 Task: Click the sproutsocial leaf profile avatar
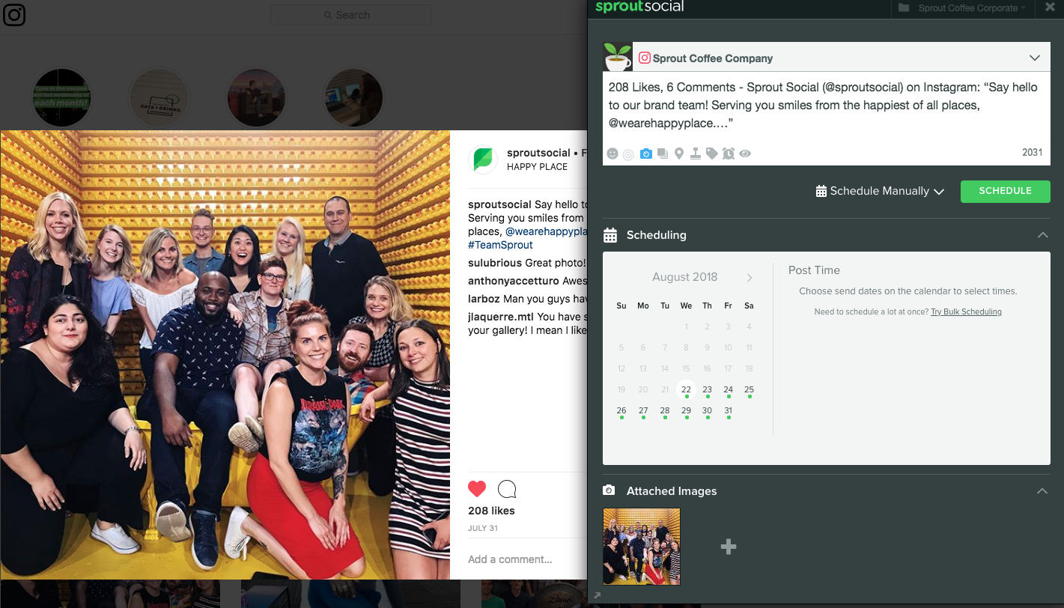point(483,159)
